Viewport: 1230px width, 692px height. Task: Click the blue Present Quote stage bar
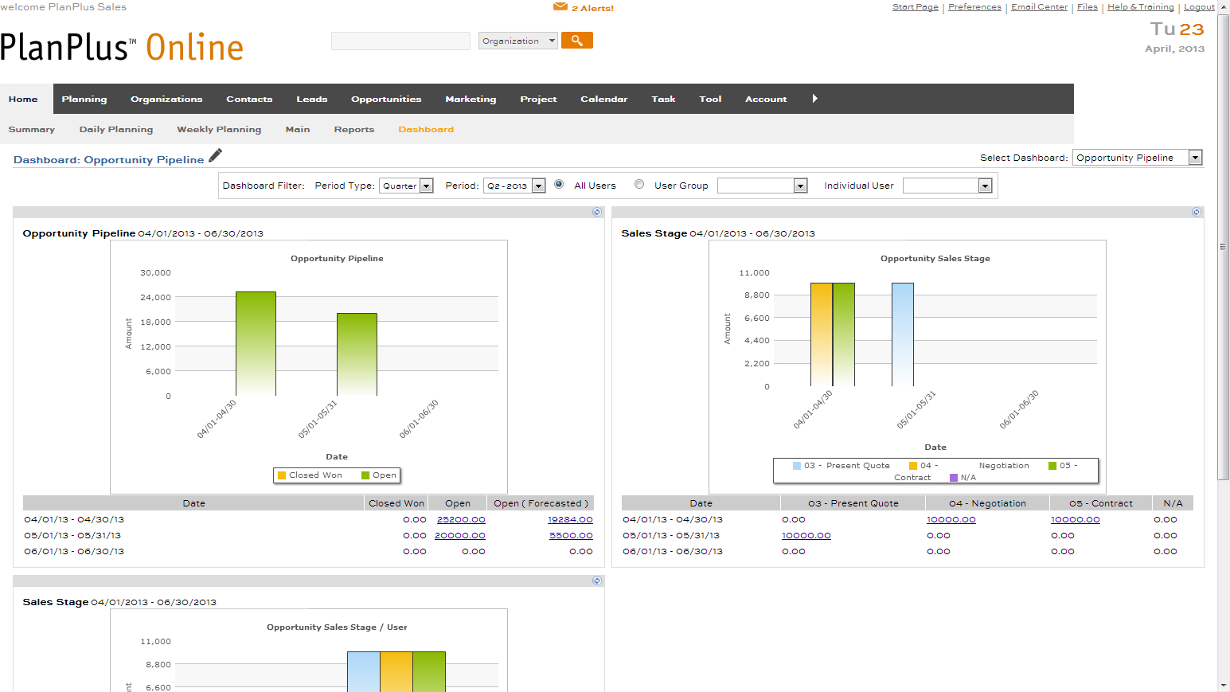pos(903,334)
